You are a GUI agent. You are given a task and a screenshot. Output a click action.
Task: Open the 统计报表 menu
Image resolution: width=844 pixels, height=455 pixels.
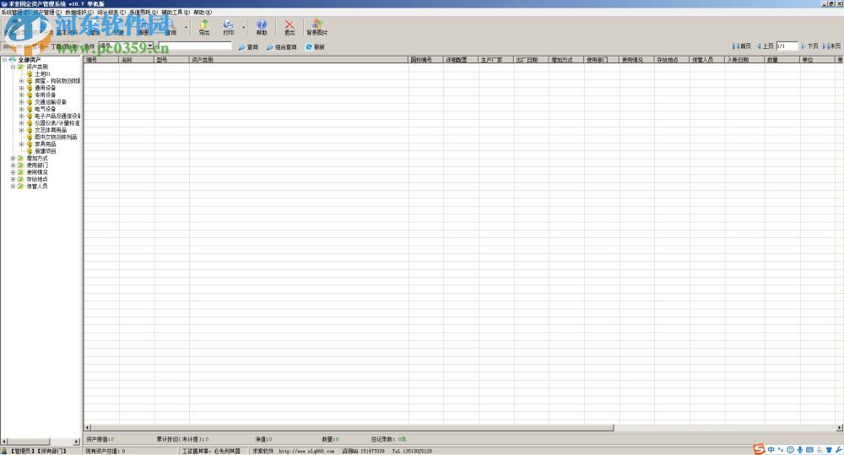tap(111, 13)
